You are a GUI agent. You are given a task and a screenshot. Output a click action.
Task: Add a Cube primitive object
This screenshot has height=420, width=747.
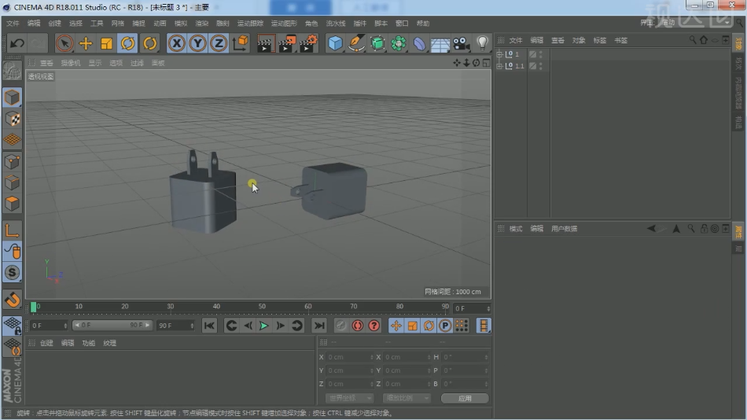335,43
